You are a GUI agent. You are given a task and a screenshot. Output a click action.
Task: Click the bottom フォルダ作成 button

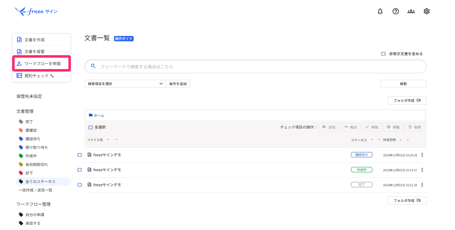click(x=407, y=200)
